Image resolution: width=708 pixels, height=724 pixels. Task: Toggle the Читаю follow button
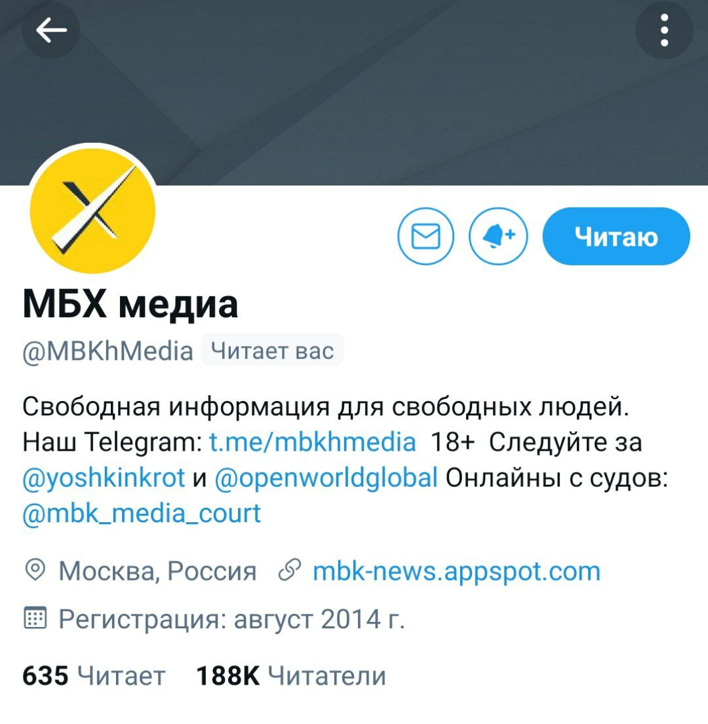(616, 236)
